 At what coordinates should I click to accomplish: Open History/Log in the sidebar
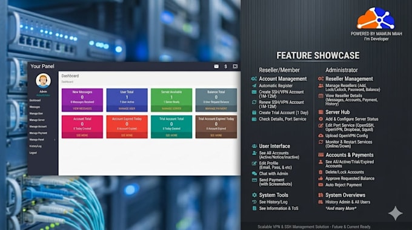coord(35,146)
